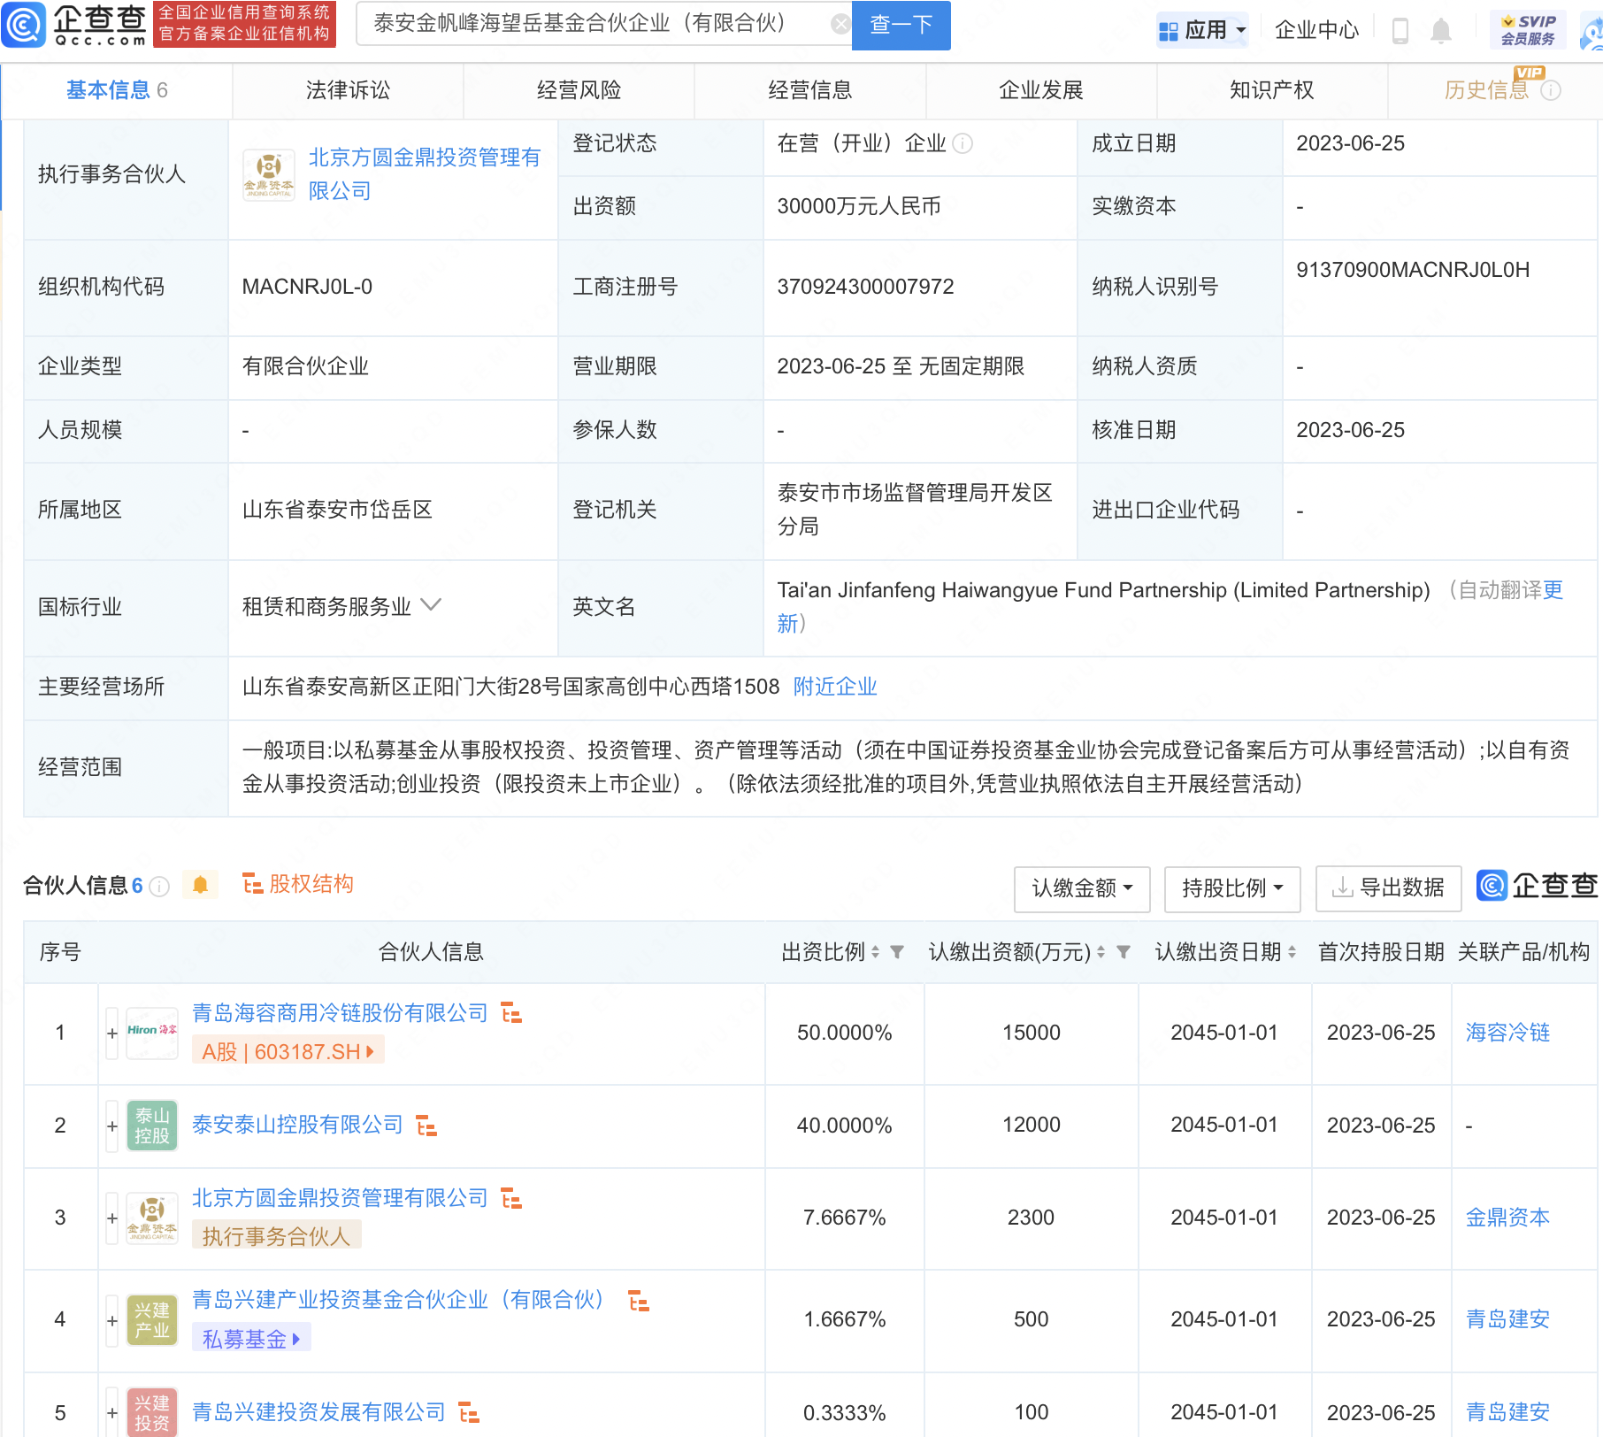
Task: Click info icon next to 在营（开业）企业
Action: coord(963,143)
